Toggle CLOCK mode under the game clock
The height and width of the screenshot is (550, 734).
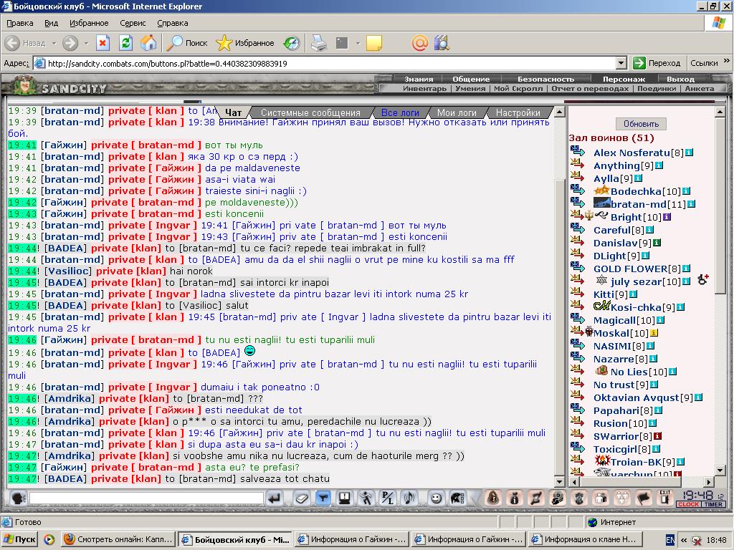point(689,504)
